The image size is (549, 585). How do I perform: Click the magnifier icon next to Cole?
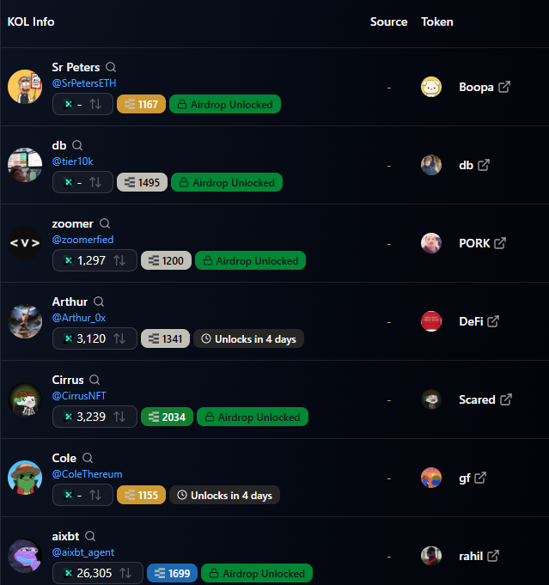tap(88, 458)
